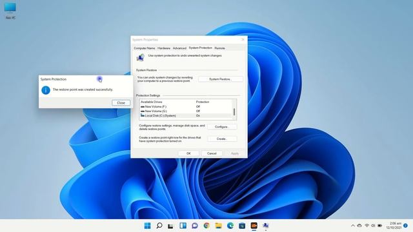Click the Available Drives column header
The height and width of the screenshot is (232, 413).
(152, 102)
